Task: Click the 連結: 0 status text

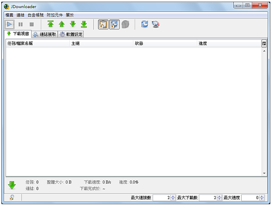Action: (x=32, y=189)
